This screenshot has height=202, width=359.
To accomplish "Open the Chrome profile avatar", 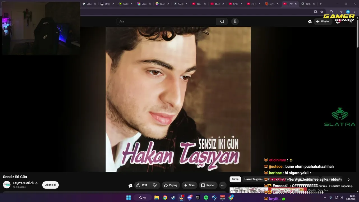I will point(348,12).
